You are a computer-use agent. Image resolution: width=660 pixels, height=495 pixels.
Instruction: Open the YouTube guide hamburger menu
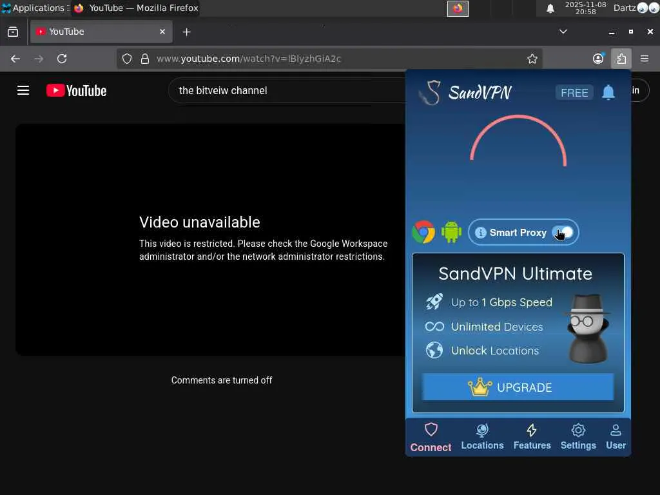[x=23, y=90]
